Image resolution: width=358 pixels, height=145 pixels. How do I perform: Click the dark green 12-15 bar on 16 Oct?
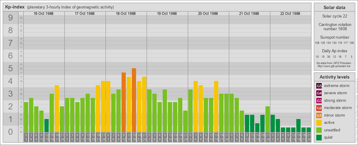(x=47, y=125)
